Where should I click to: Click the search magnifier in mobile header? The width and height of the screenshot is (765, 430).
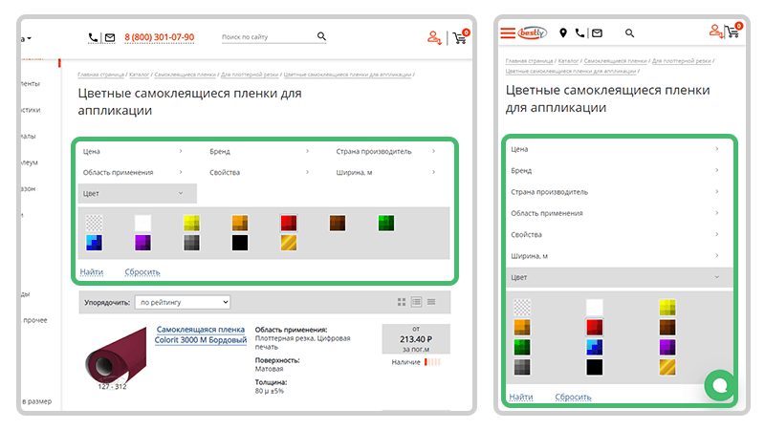(629, 33)
